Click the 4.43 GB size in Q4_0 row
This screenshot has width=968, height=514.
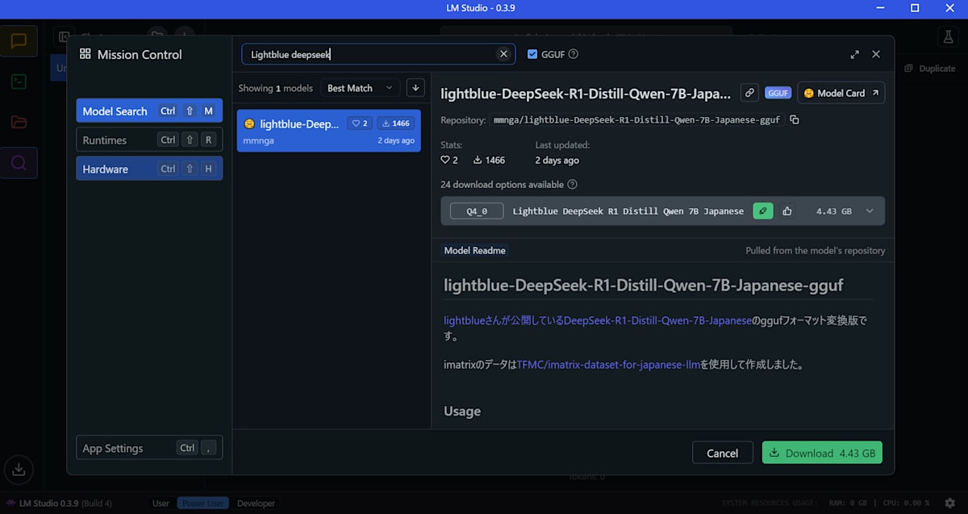click(x=834, y=211)
